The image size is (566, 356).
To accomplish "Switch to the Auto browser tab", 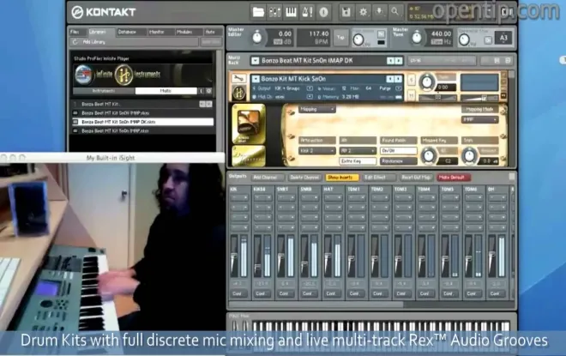I will (213, 32).
